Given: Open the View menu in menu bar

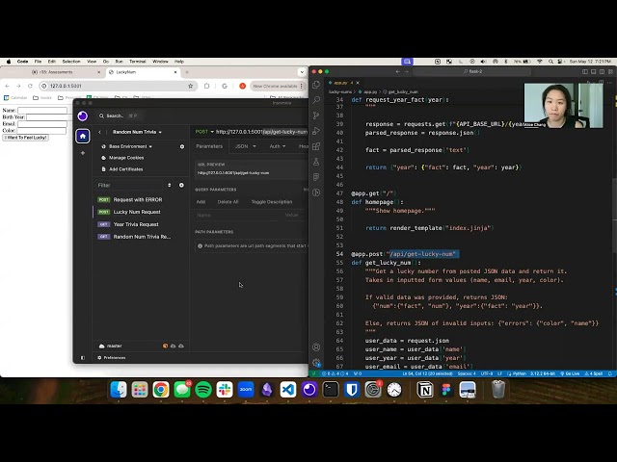Looking at the screenshot, I should (x=92, y=62).
